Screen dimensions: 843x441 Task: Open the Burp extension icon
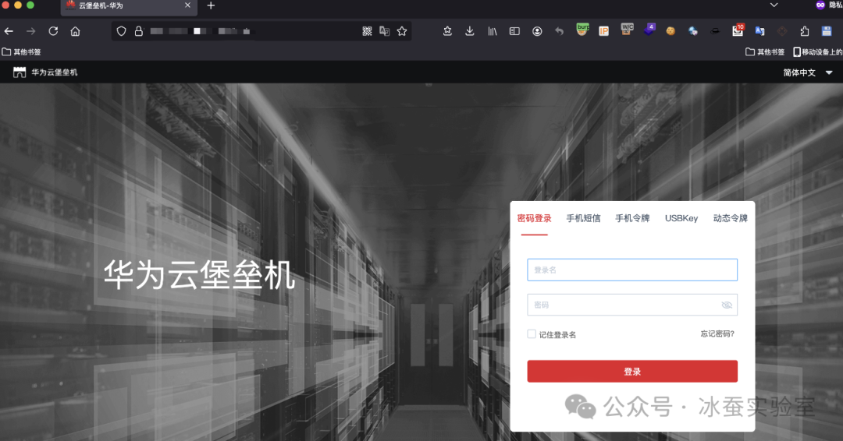click(582, 30)
